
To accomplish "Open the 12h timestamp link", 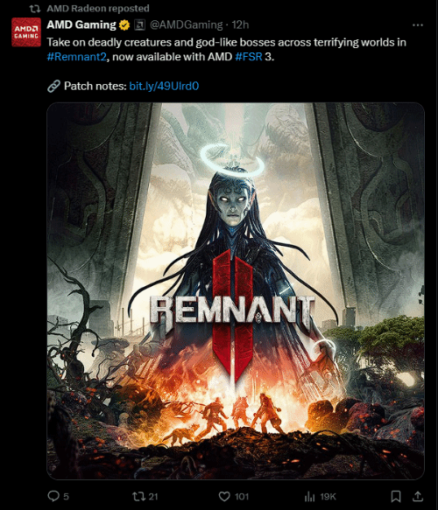I will coord(240,25).
